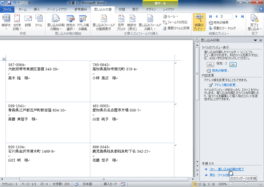Image resolution: width=264 pixels, height=187 pixels.
Task: Open 差し込み印刷の開始 menu
Action: (x=56, y=22)
